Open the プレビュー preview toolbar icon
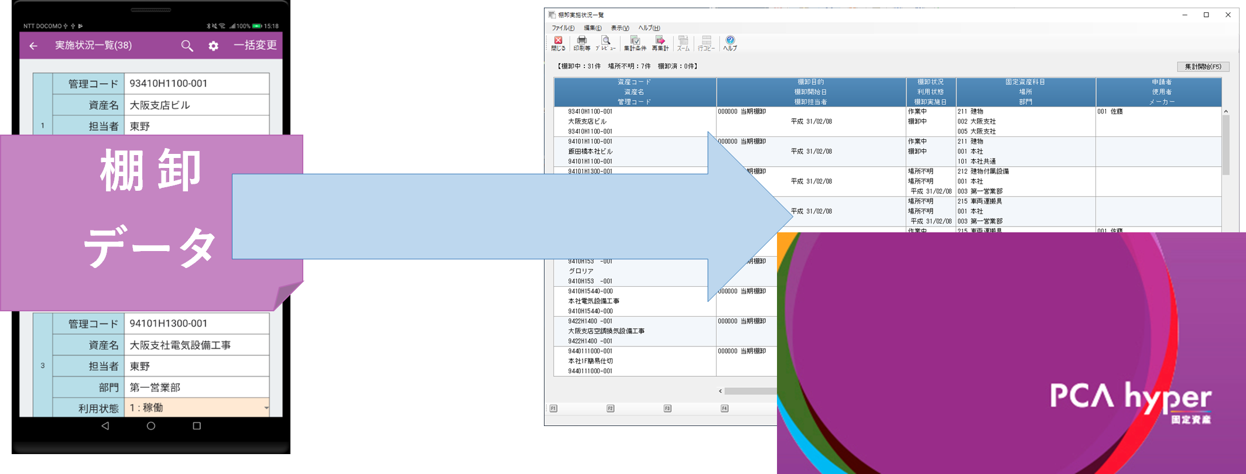This screenshot has width=1246, height=474. [605, 43]
